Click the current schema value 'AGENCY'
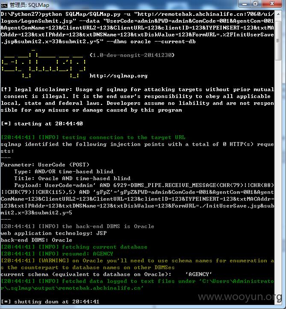This screenshot has width=286, height=309. 199,274
